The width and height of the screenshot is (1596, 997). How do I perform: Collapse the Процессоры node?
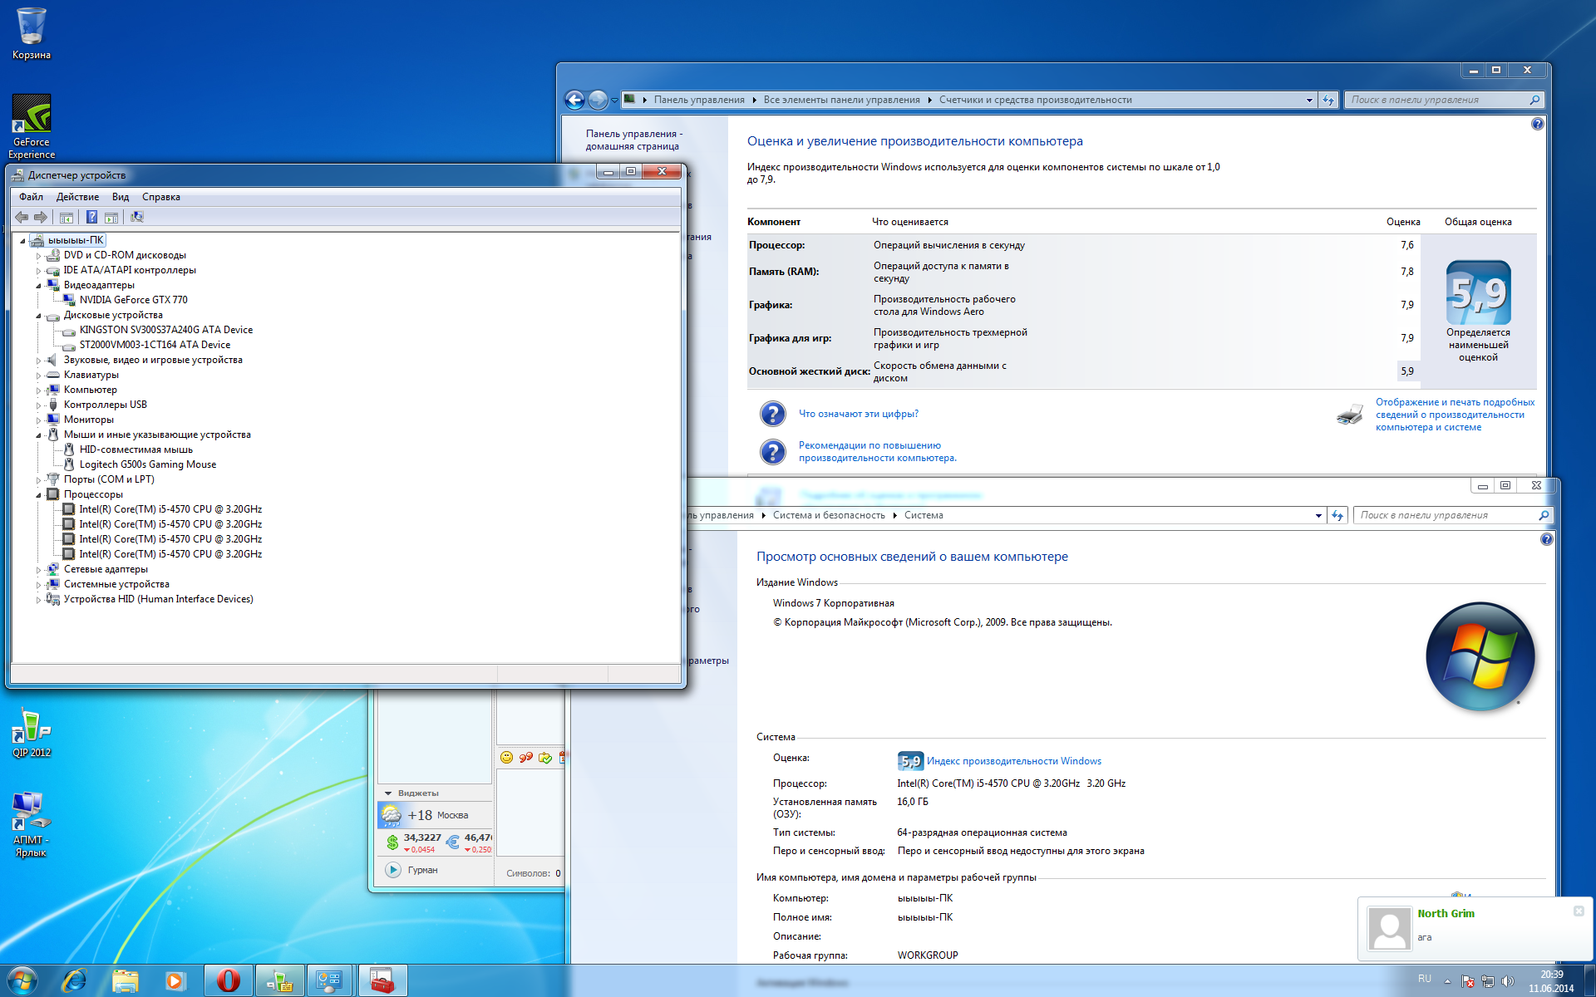pos(38,495)
